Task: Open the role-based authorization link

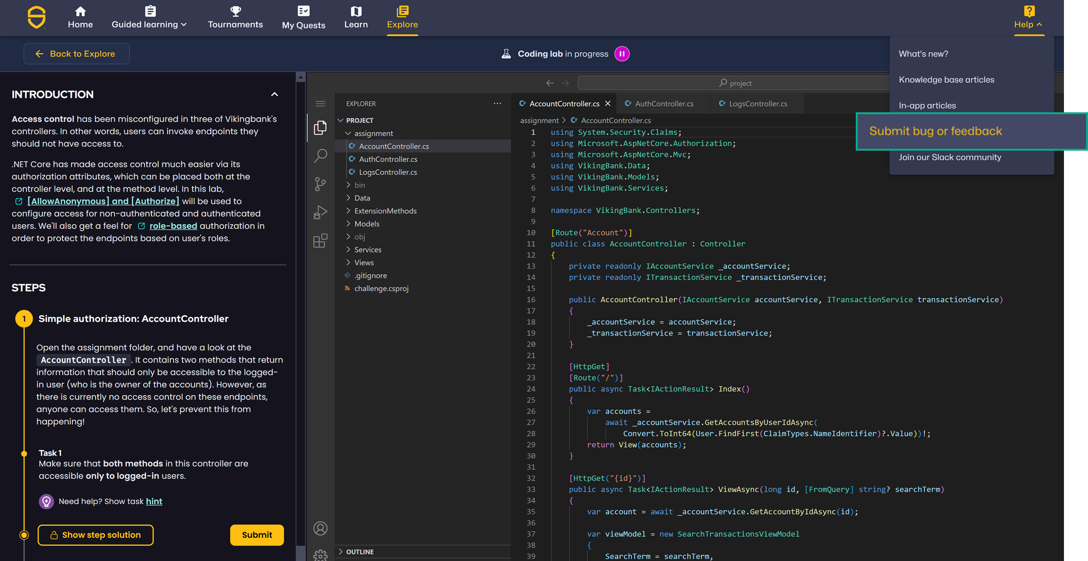Action: pyautogui.click(x=173, y=226)
